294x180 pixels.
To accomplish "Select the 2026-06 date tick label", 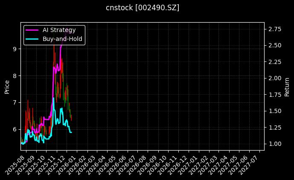I will click(x=119, y=164).
